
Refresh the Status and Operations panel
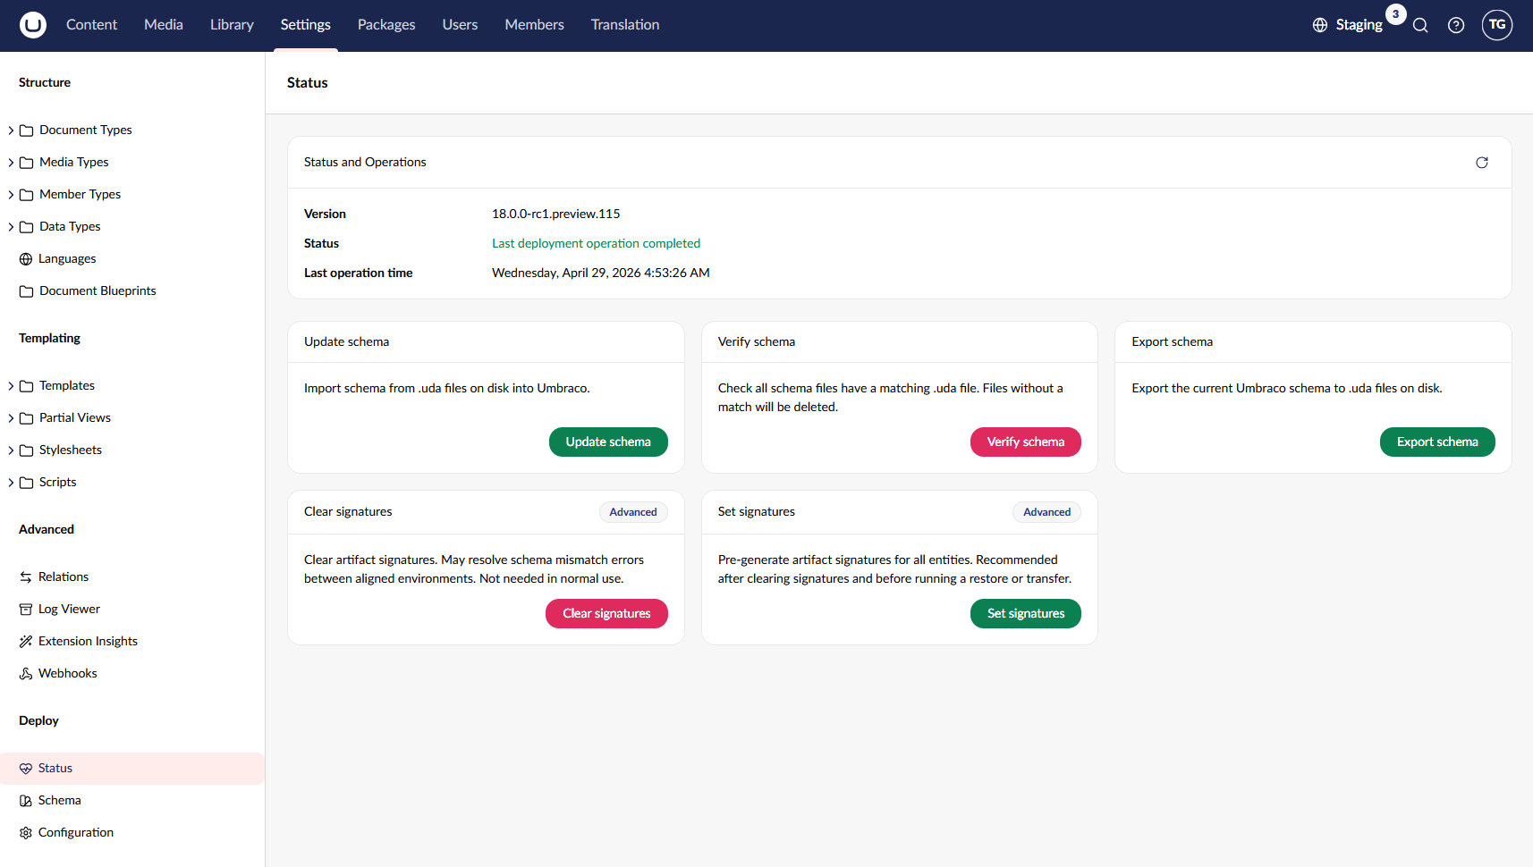pos(1482,163)
